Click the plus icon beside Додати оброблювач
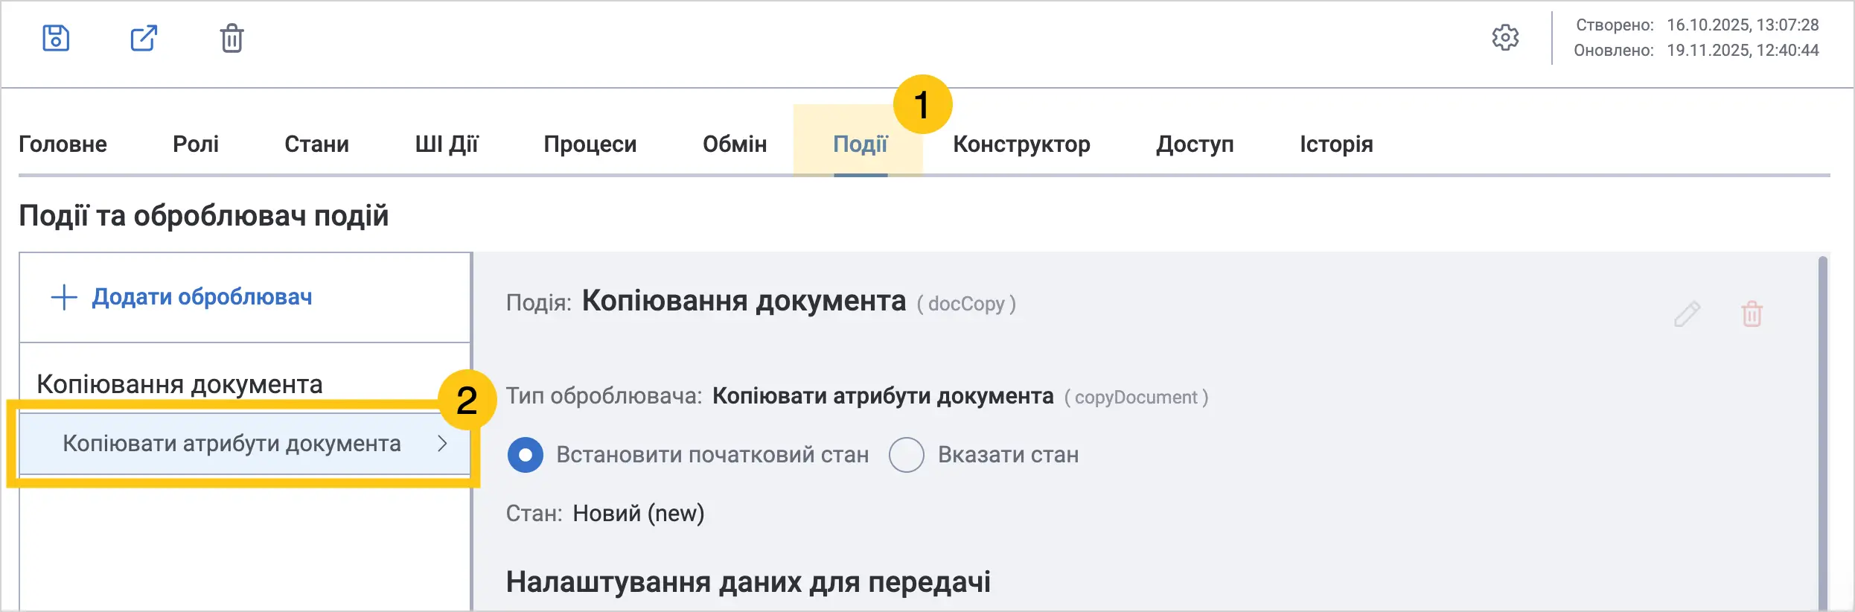 (x=64, y=296)
